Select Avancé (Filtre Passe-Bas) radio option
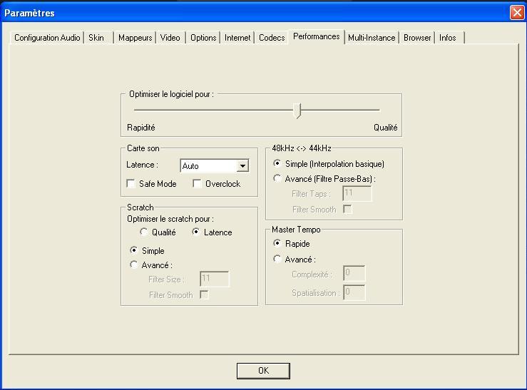 (x=277, y=179)
